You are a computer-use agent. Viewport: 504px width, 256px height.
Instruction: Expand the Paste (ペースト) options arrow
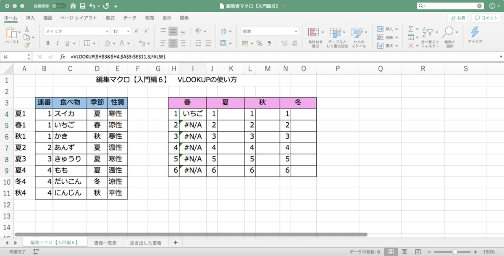pos(20,32)
